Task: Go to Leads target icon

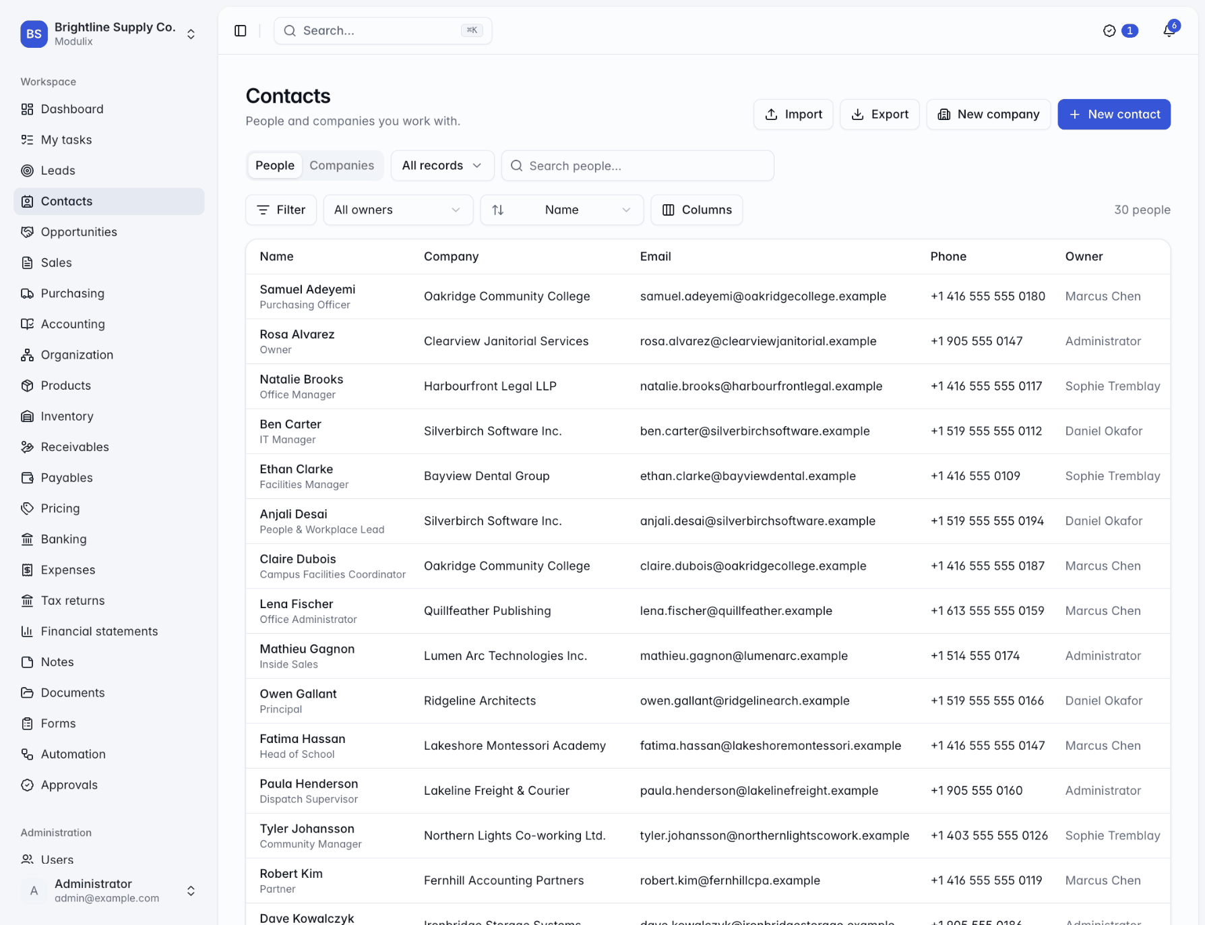Action: pyautogui.click(x=27, y=171)
